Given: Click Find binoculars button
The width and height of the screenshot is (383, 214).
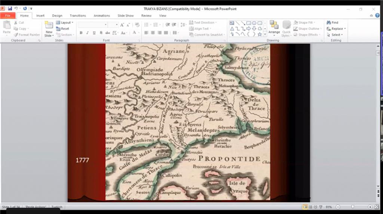Looking at the screenshot, I should click(x=332, y=22).
